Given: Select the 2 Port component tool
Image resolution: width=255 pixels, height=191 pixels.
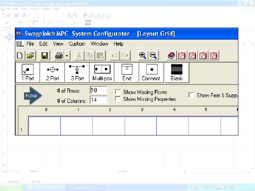Looking at the screenshot, I should tap(52, 73).
